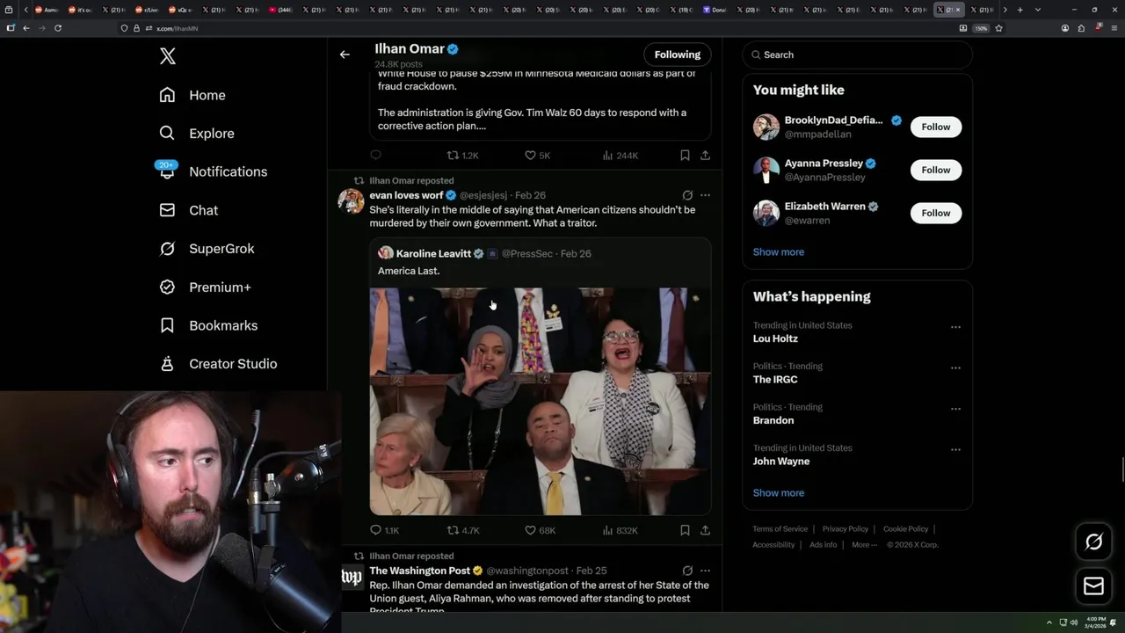This screenshot has height=633, width=1125.
Task: Share the evan loves worf post
Action: click(705, 530)
